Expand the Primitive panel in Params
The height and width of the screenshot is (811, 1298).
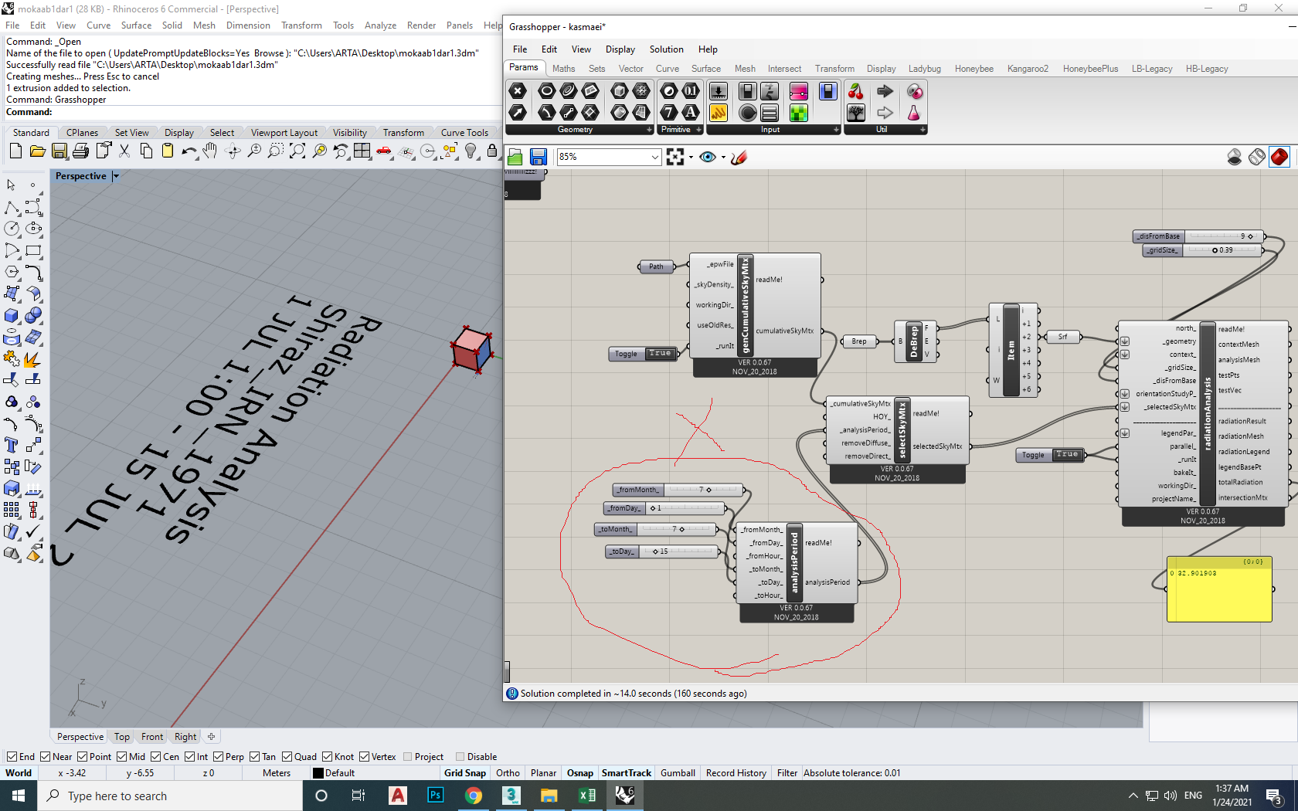(x=699, y=130)
